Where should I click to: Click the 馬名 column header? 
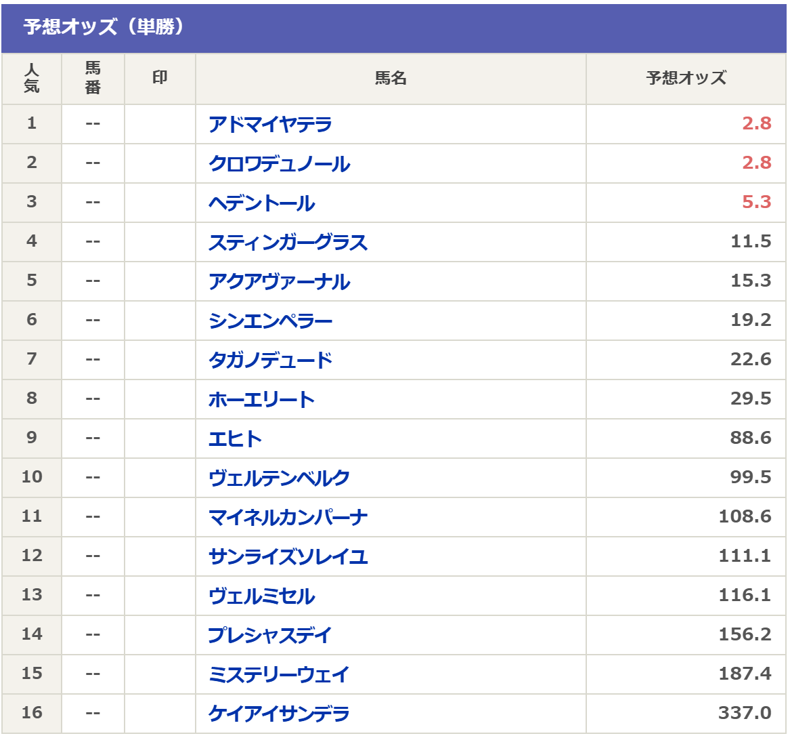(391, 79)
